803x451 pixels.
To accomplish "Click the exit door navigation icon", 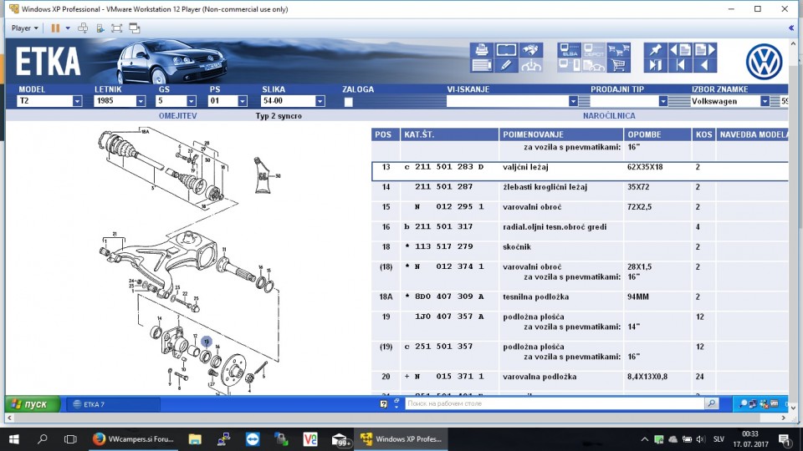I will pos(655,65).
